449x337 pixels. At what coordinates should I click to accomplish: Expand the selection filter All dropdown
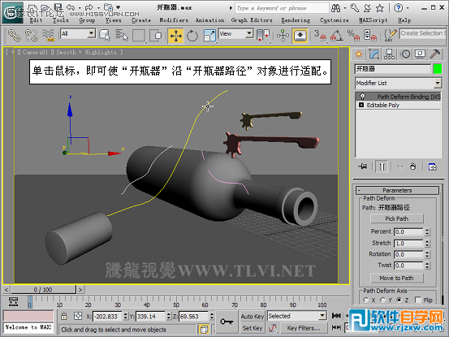92,34
